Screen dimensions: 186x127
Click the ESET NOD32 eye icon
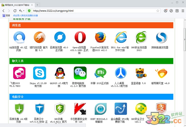100,109
